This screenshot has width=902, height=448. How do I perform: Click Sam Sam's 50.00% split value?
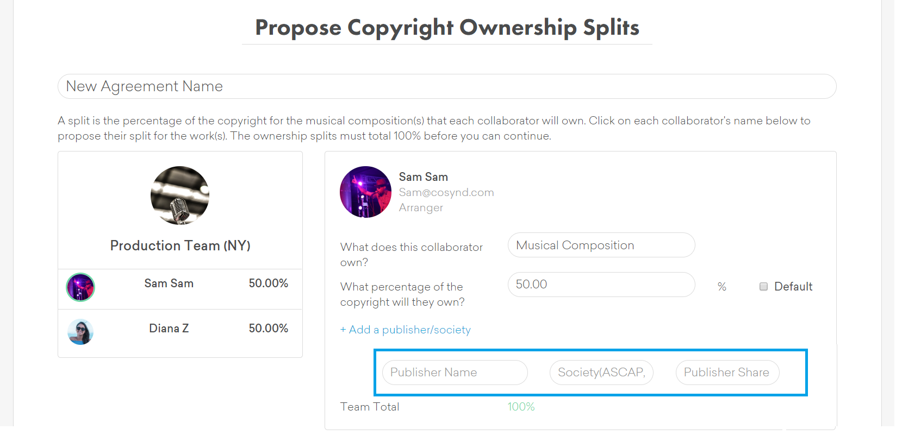[x=268, y=283]
